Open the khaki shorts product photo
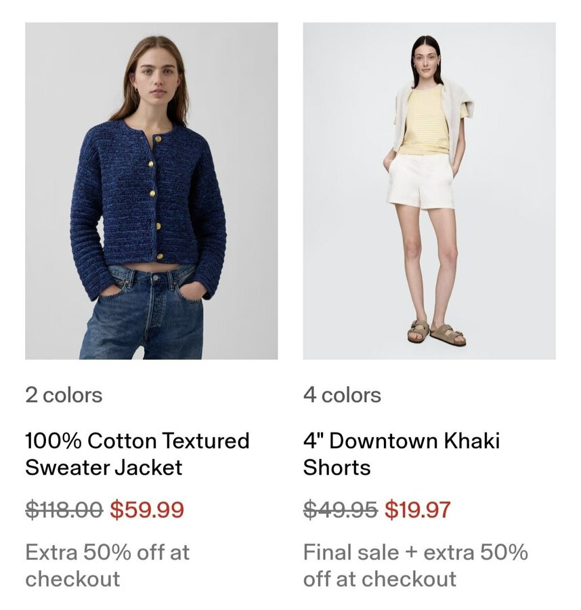The height and width of the screenshot is (610, 581). pyautogui.click(x=429, y=190)
